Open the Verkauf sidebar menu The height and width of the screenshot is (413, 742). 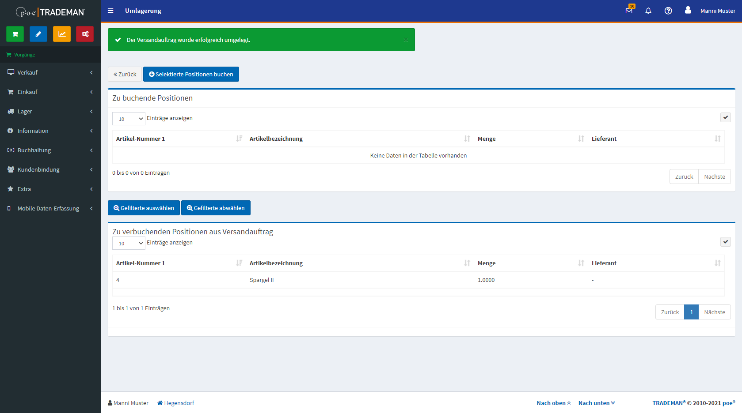click(50, 72)
